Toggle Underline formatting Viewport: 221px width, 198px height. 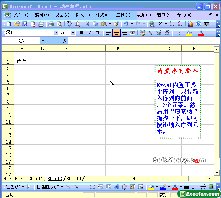pos(98,33)
